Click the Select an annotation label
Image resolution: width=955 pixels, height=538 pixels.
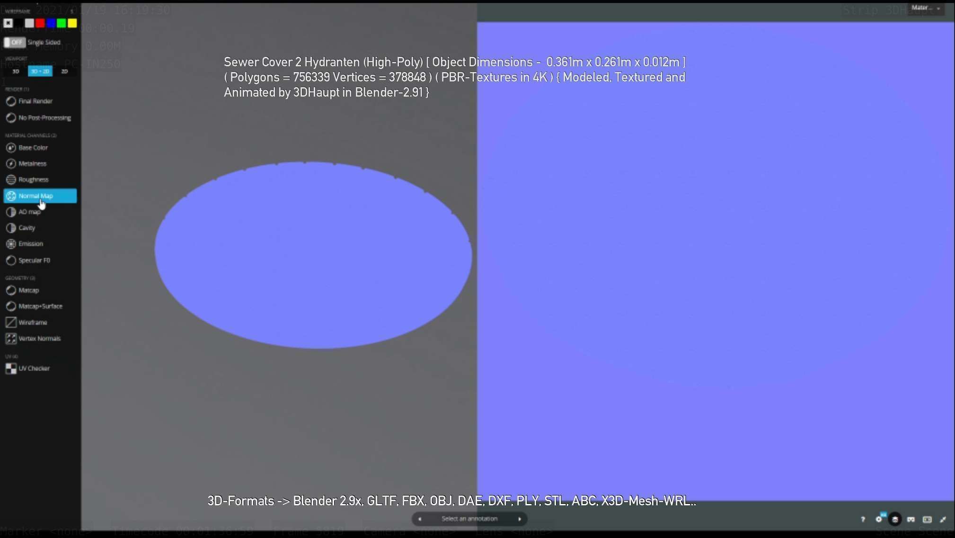tap(469, 519)
